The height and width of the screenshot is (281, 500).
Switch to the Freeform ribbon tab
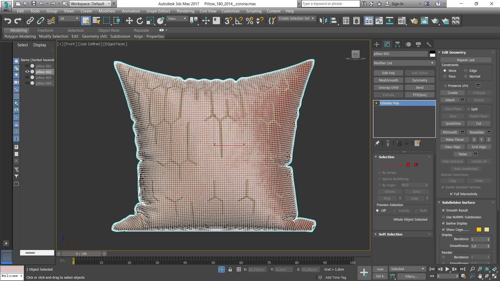coord(45,30)
